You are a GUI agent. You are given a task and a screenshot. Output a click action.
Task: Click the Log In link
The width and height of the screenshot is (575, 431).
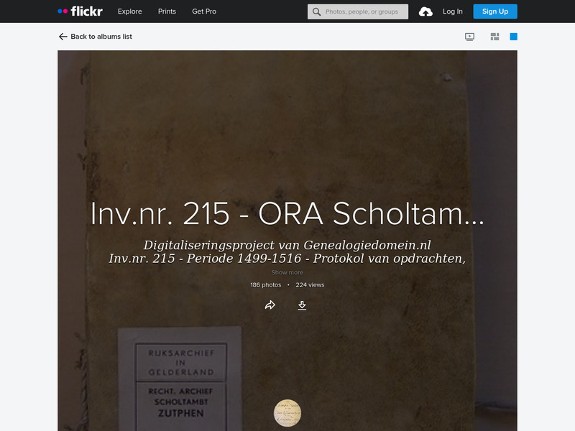pyautogui.click(x=453, y=11)
